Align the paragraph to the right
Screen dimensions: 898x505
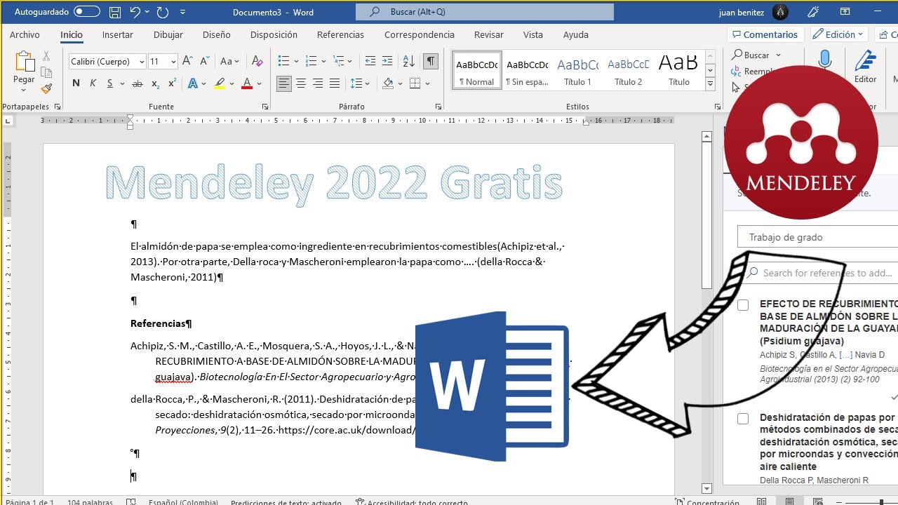pos(318,83)
